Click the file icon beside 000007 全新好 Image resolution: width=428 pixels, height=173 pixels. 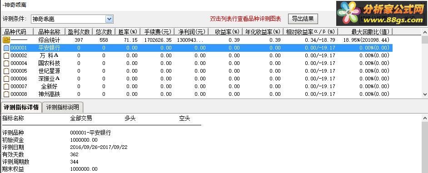[x=6, y=87]
